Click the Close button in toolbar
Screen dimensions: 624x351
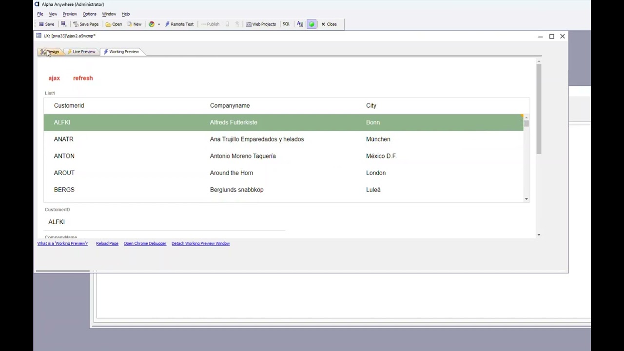329,24
